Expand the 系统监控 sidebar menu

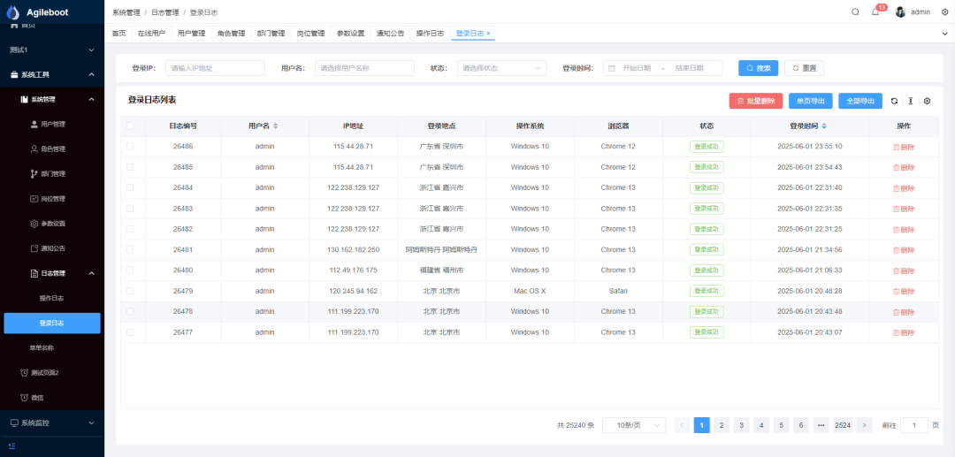[51, 423]
